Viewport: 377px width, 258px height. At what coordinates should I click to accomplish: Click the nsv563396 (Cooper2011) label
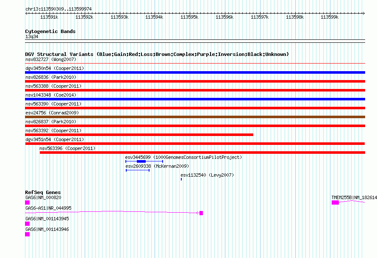click(x=67, y=148)
